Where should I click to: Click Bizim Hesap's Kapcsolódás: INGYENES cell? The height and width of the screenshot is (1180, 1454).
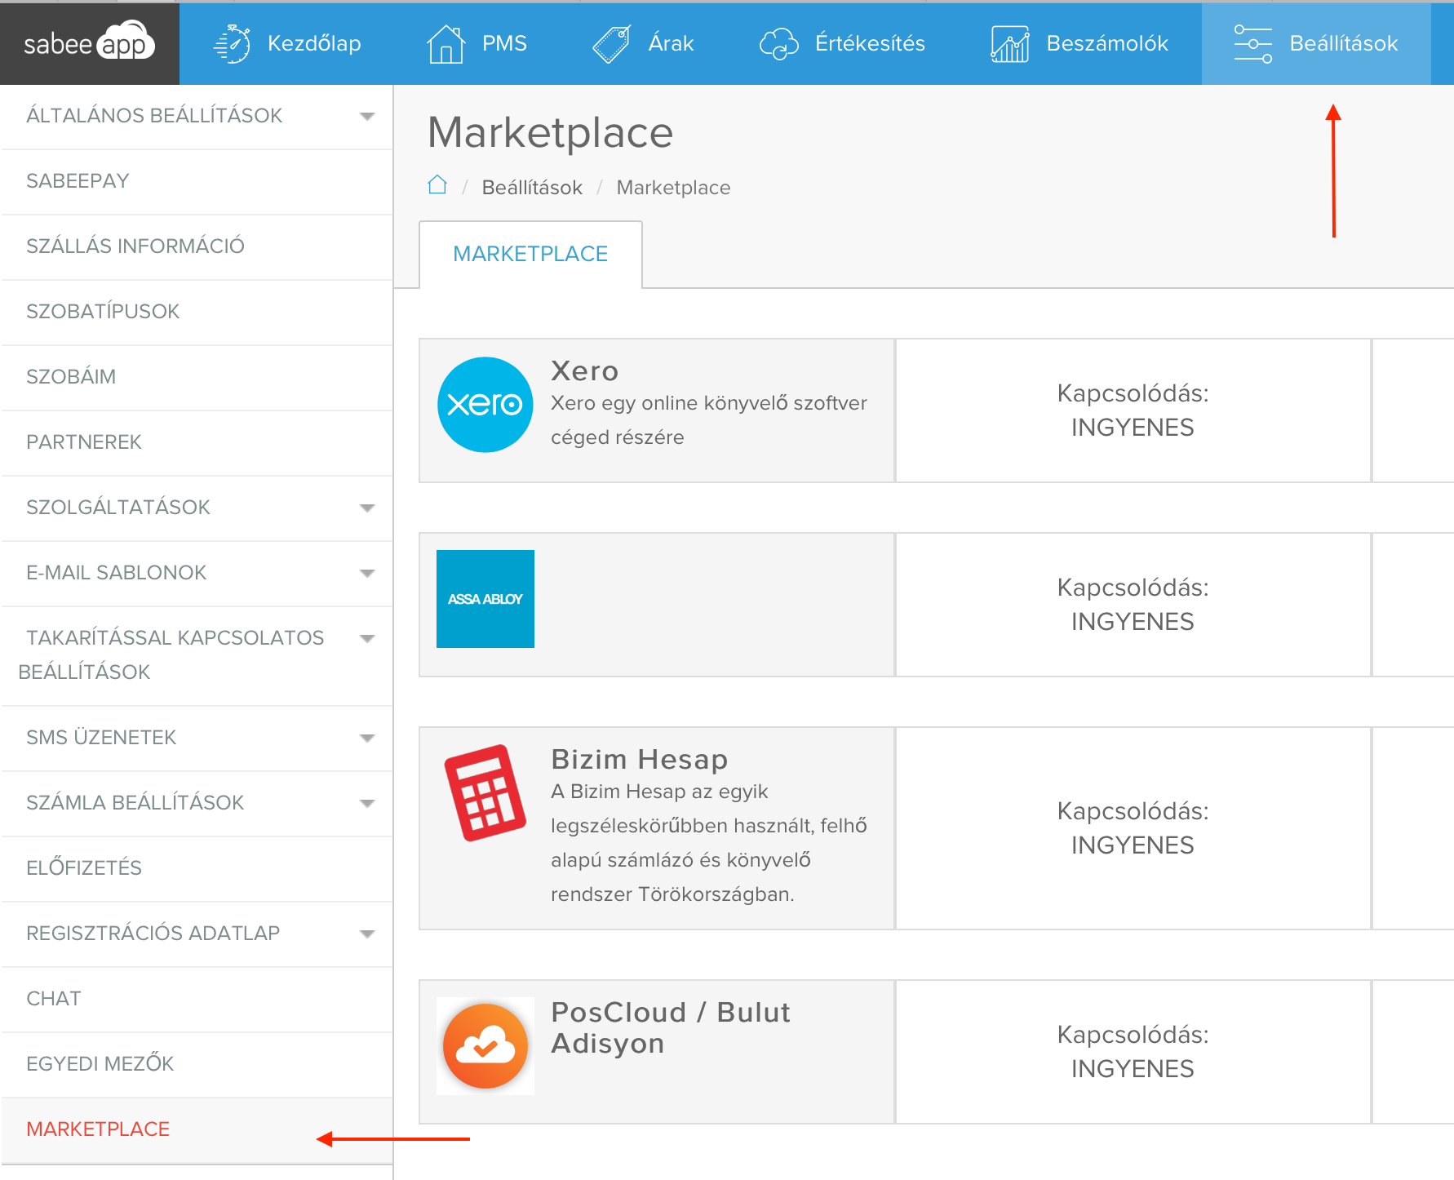click(1133, 828)
